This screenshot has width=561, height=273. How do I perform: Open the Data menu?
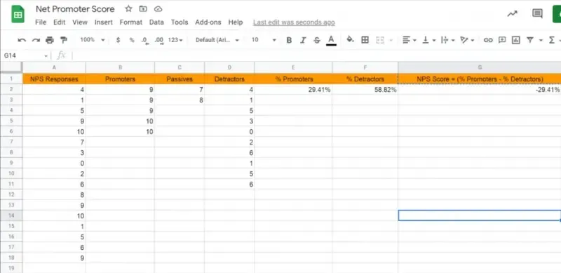tap(156, 22)
